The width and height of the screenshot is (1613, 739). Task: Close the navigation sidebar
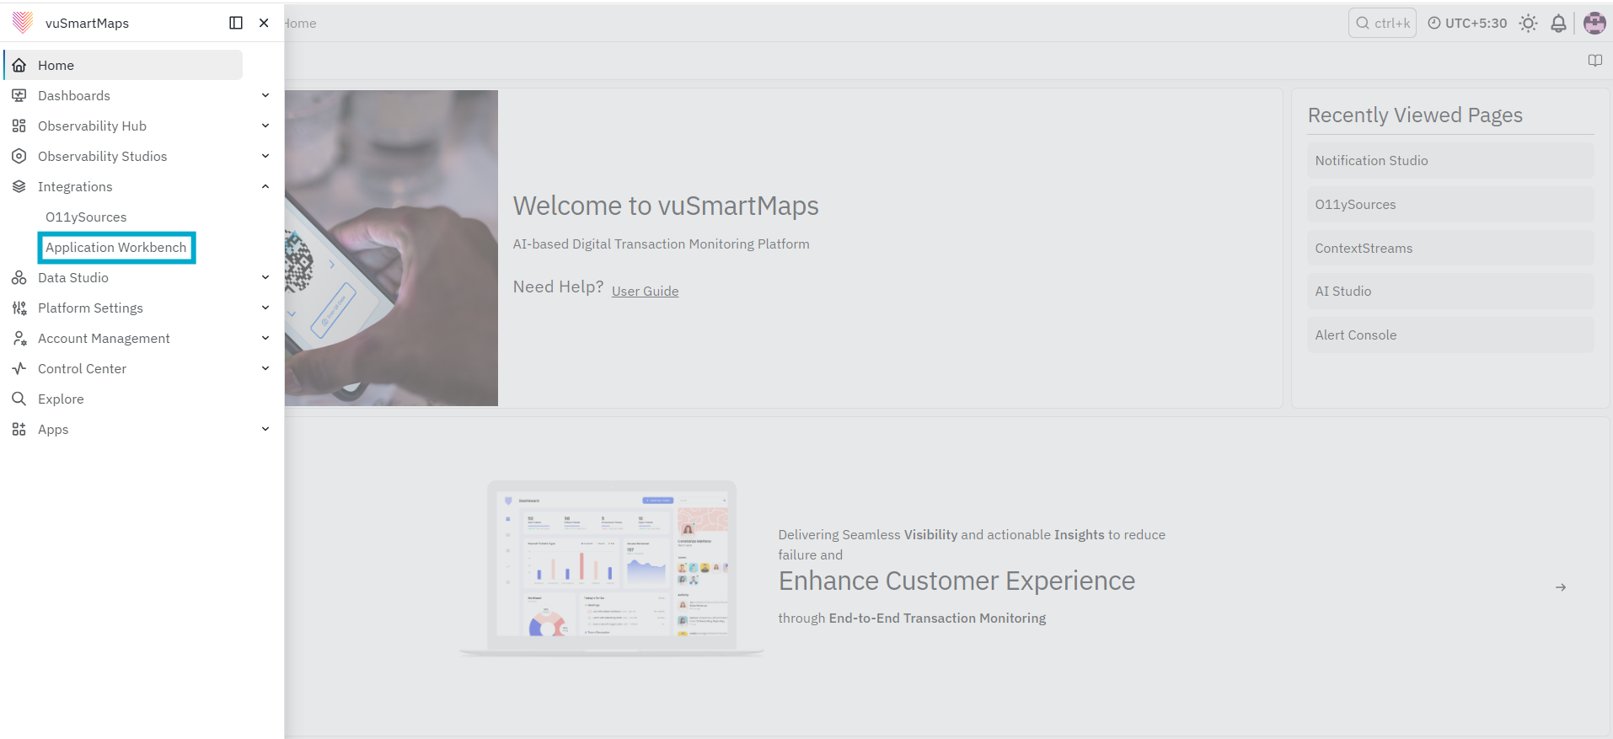pos(264,23)
